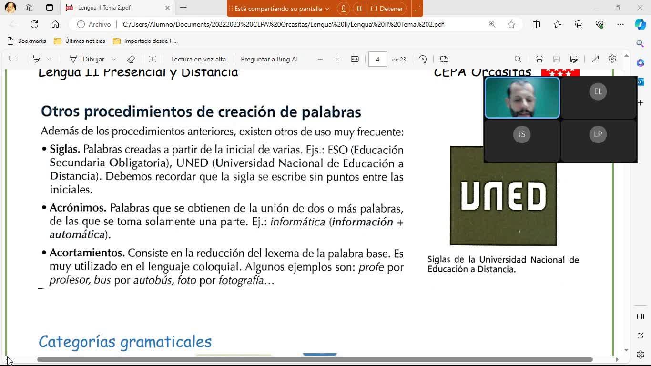This screenshot has height=366, width=651.
Task: Click Detener to stop sharing
Action: point(387,9)
